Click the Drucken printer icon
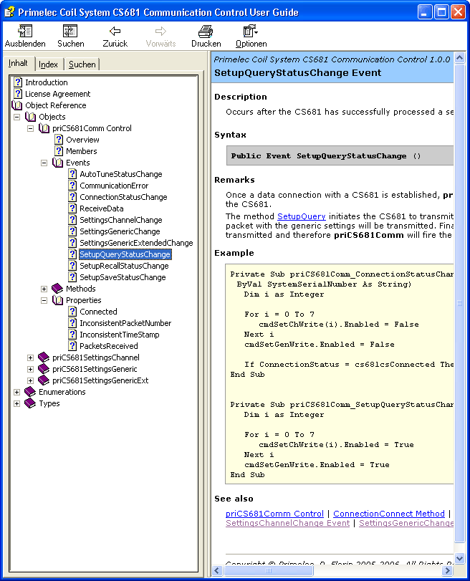The height and width of the screenshot is (581, 470). [x=206, y=31]
